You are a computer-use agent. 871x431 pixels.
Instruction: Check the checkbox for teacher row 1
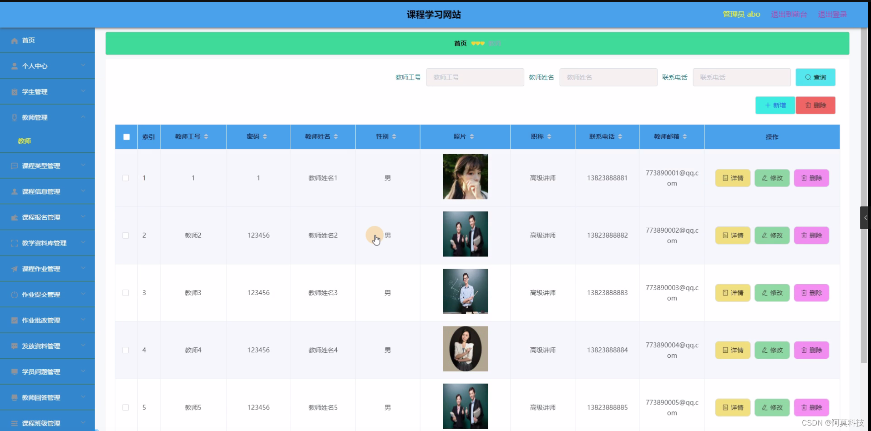pyautogui.click(x=126, y=178)
